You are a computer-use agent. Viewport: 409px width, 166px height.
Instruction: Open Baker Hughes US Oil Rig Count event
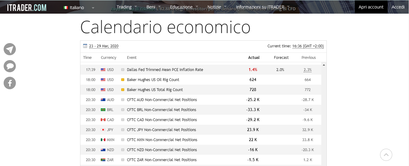(x=153, y=80)
